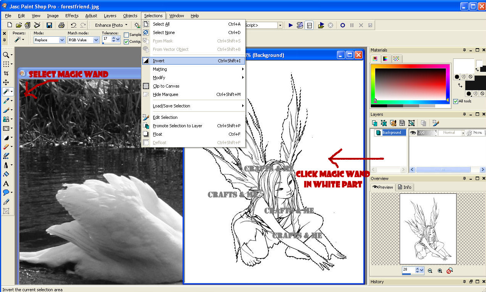
Task: Click the Float menu entry
Action: (193, 134)
